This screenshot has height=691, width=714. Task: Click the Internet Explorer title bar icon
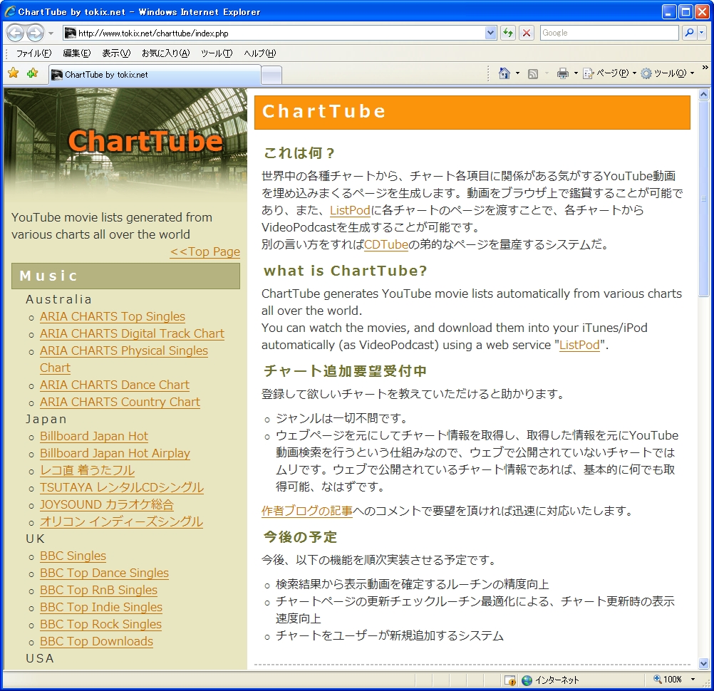[x=9, y=11]
